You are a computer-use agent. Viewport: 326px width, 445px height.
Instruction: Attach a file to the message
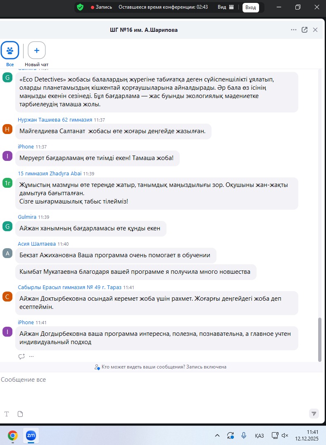[20, 414]
